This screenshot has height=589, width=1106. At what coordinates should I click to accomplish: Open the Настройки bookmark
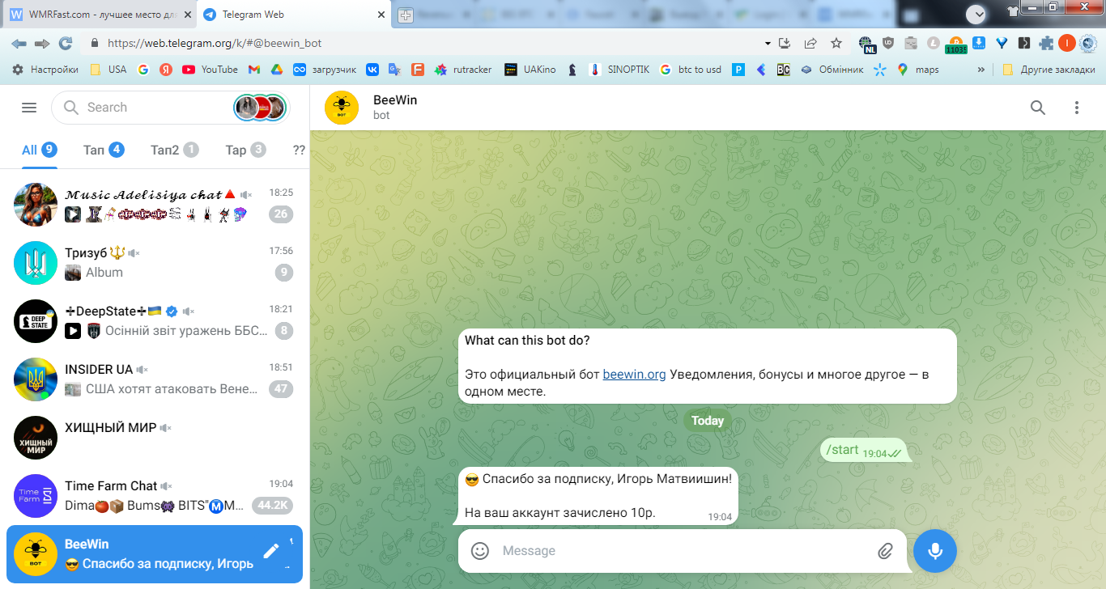pyautogui.click(x=45, y=70)
